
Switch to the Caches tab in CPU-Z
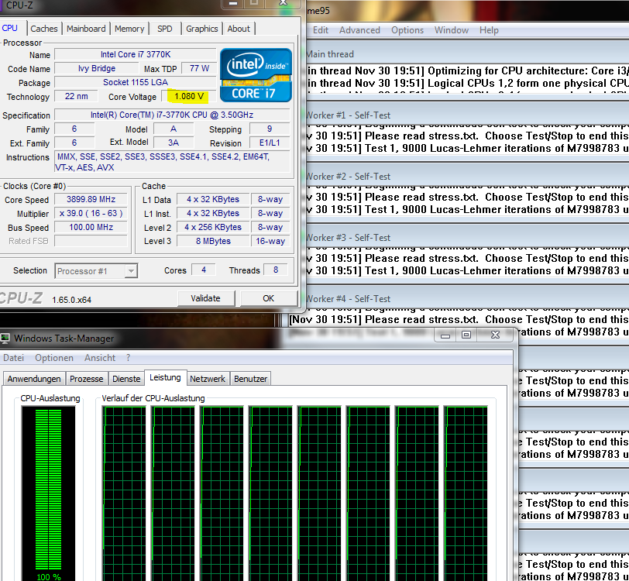click(43, 29)
